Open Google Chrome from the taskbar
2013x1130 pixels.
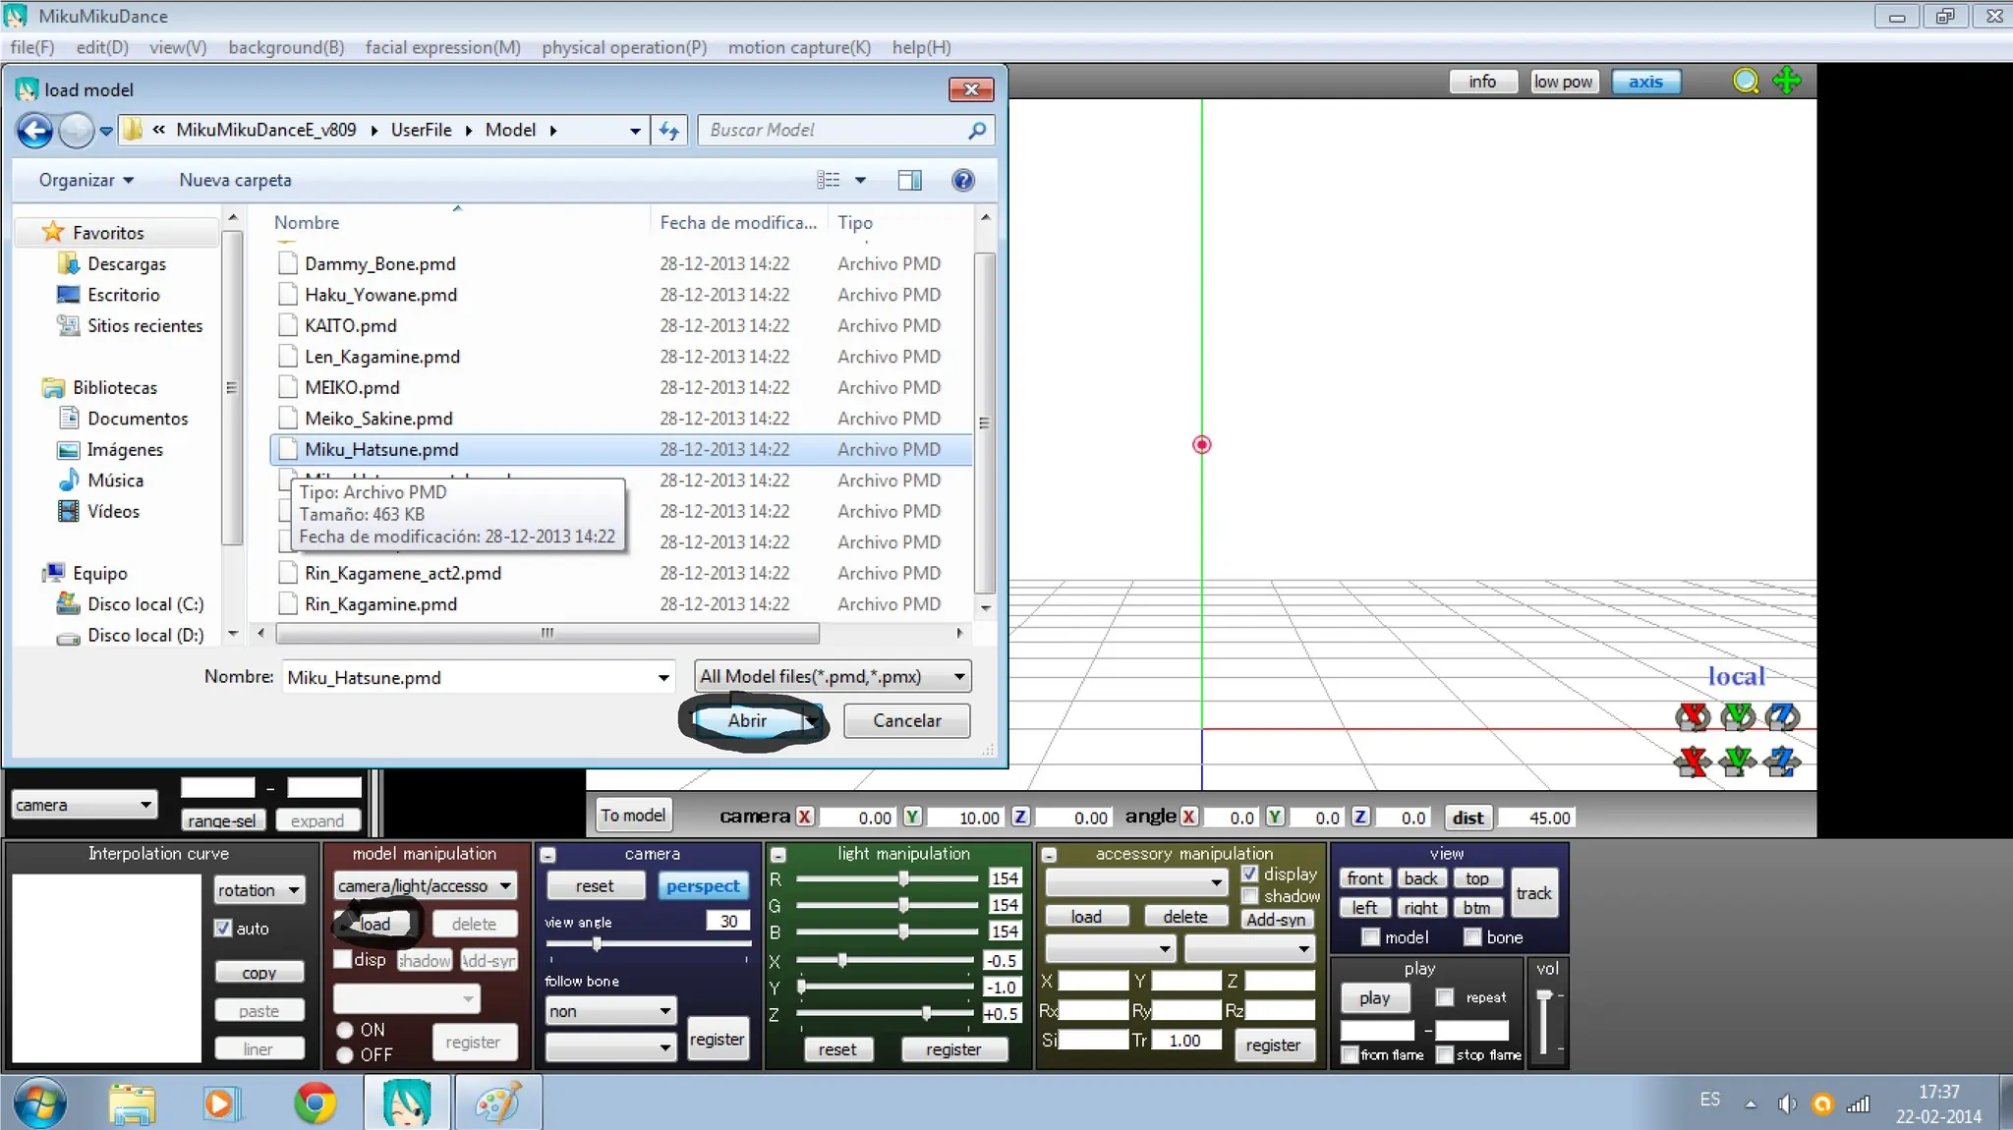(x=315, y=1103)
